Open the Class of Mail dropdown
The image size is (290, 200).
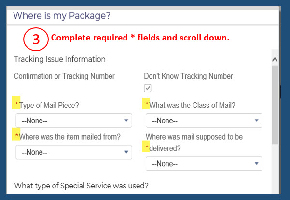[204, 120]
